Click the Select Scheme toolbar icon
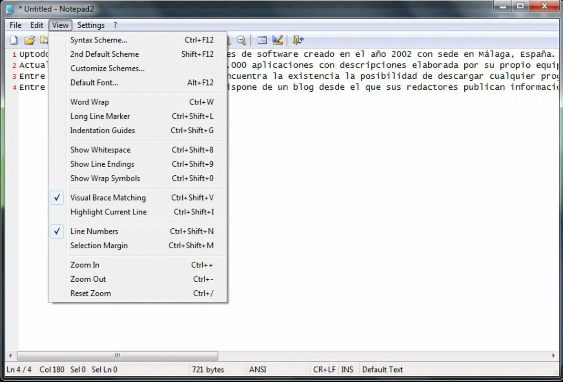Screen dimensions: 563x382 (x=262, y=40)
